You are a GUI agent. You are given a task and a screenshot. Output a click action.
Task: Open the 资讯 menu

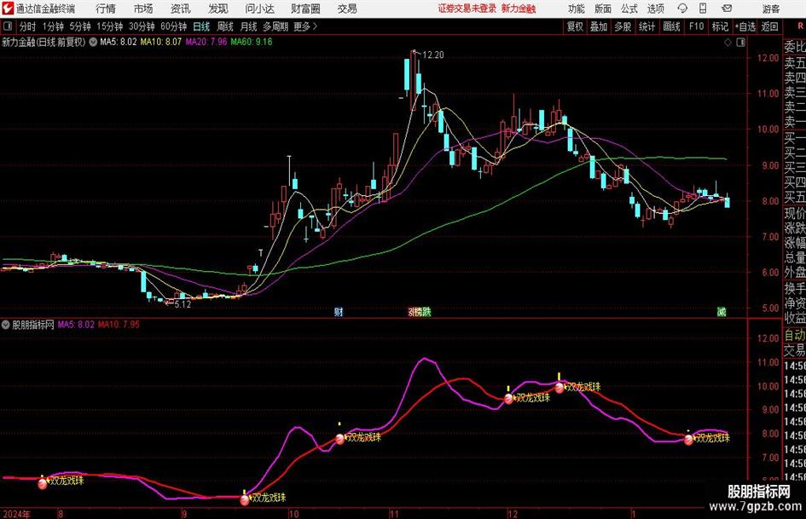click(181, 9)
